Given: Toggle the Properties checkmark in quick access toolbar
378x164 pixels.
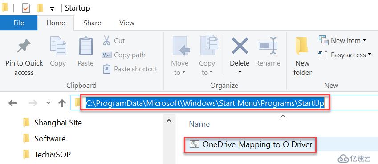Looking at the screenshot, I should 26,8.
